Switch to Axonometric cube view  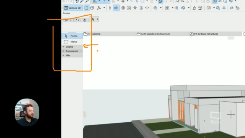click(x=92, y=8)
